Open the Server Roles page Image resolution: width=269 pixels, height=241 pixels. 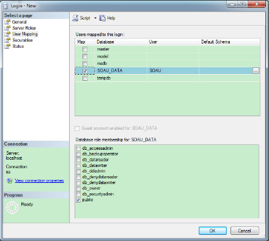[x=24, y=28]
